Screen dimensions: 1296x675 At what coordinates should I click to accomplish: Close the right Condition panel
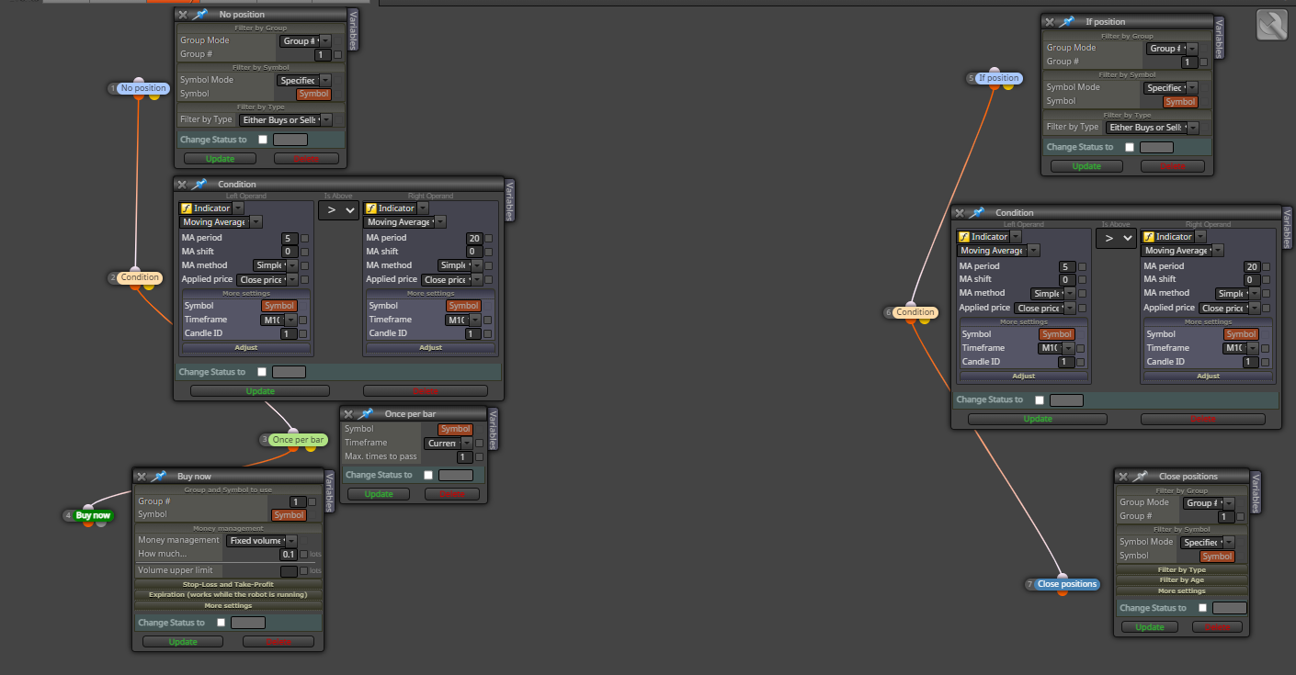point(960,212)
